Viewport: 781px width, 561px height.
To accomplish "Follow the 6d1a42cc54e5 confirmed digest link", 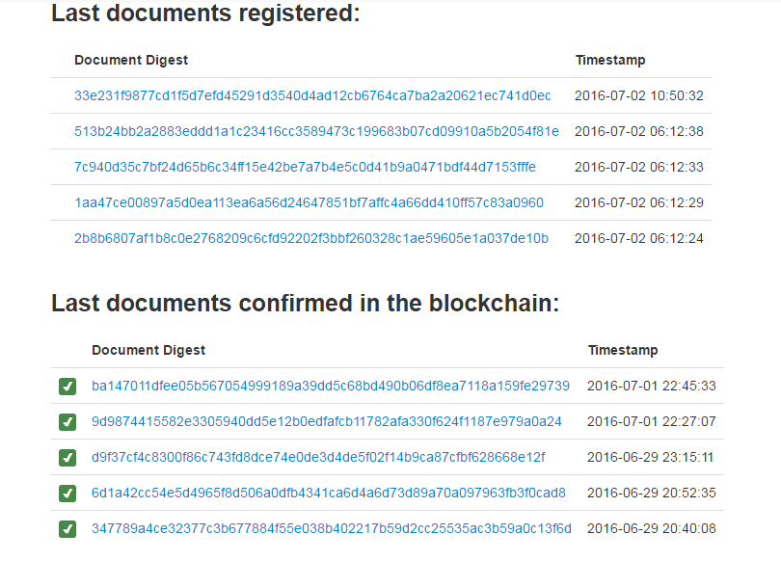I will (x=329, y=493).
